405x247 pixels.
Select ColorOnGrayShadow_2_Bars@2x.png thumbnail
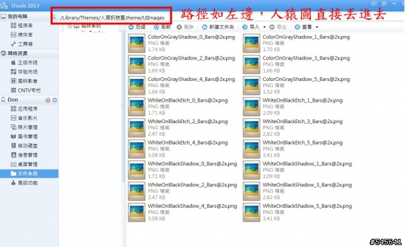click(x=136, y=64)
